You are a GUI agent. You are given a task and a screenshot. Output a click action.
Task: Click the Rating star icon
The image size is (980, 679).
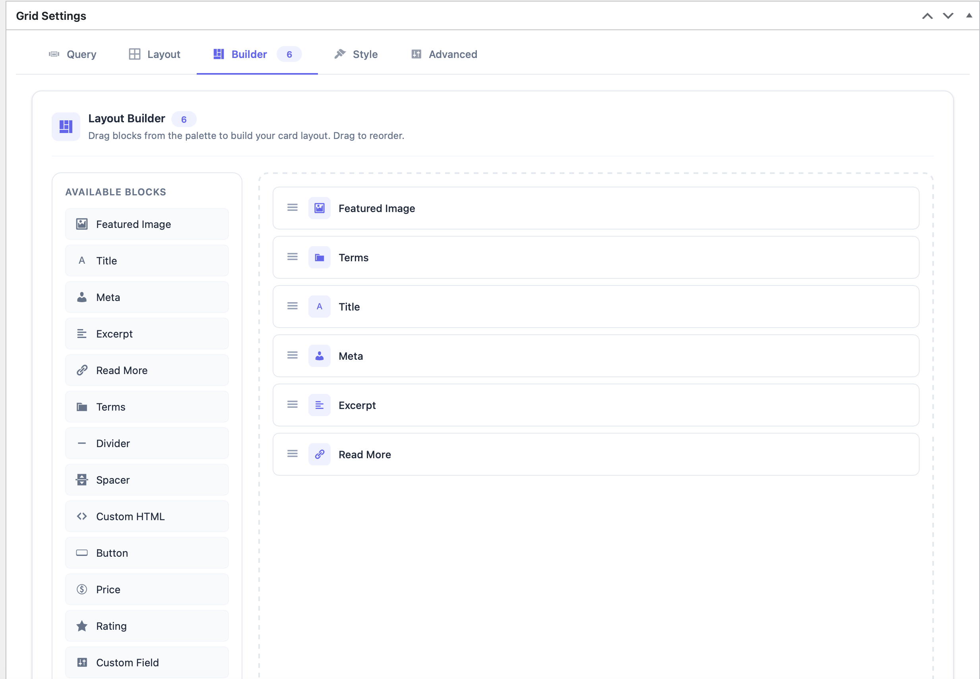82,626
